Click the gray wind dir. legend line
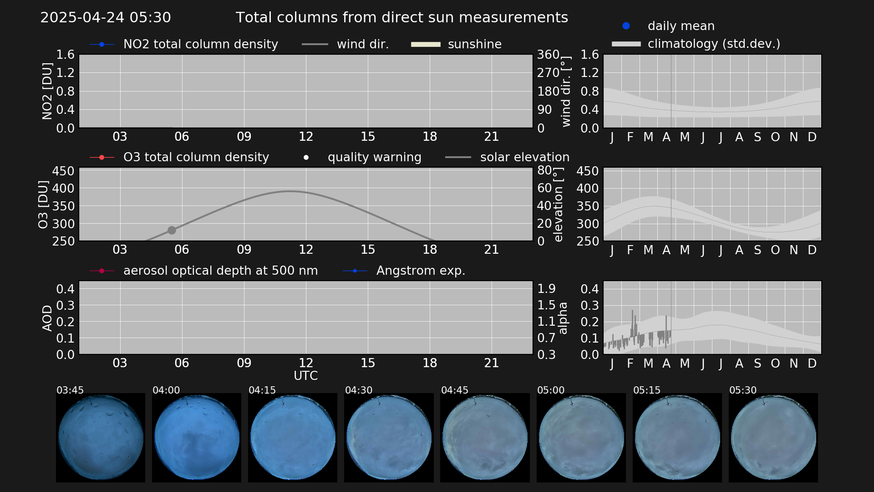The image size is (874, 492). pyautogui.click(x=315, y=44)
